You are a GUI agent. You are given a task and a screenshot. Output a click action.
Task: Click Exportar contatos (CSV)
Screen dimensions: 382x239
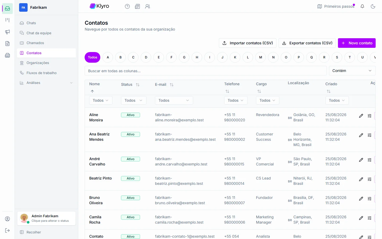pos(307,43)
